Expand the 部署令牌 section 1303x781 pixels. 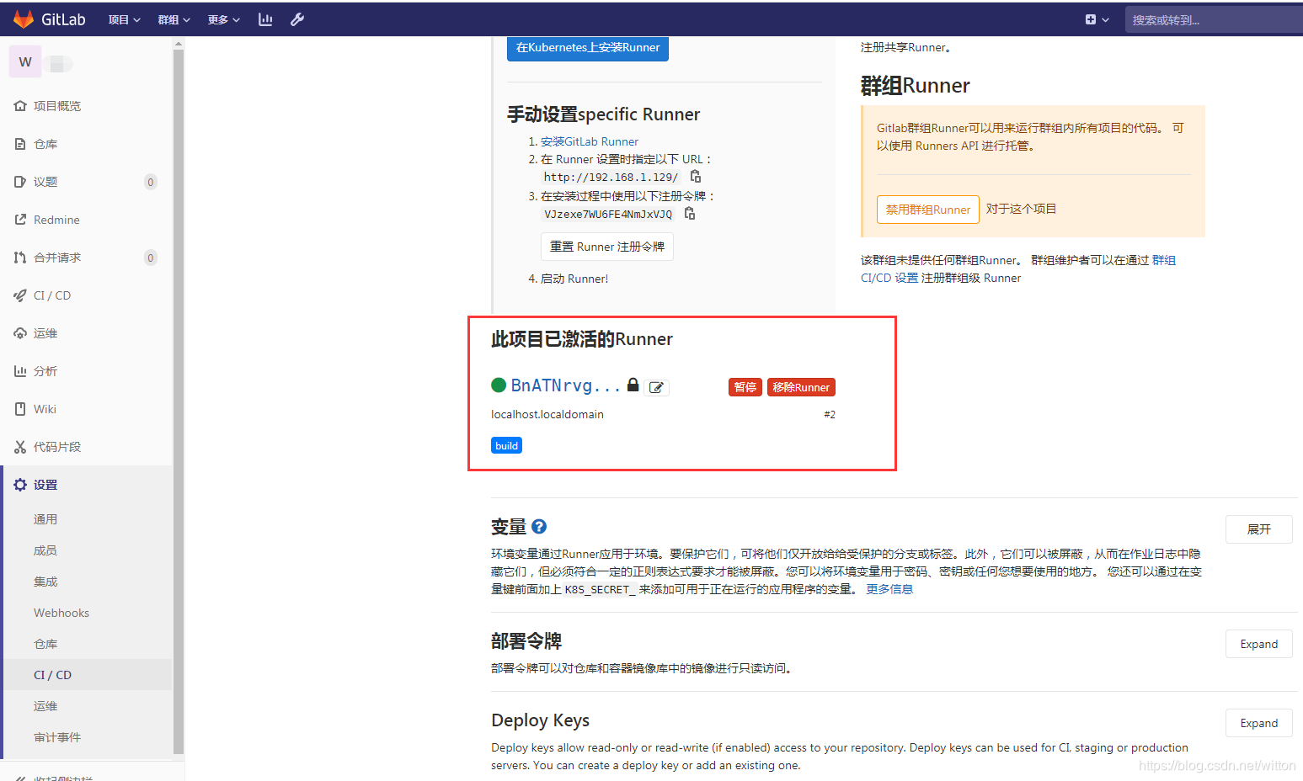(x=1259, y=644)
